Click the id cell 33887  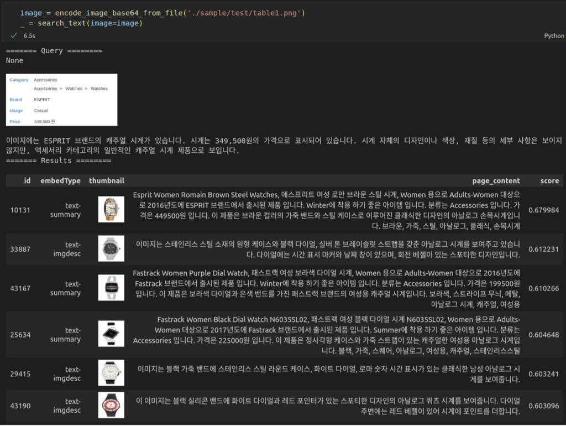[x=20, y=250]
